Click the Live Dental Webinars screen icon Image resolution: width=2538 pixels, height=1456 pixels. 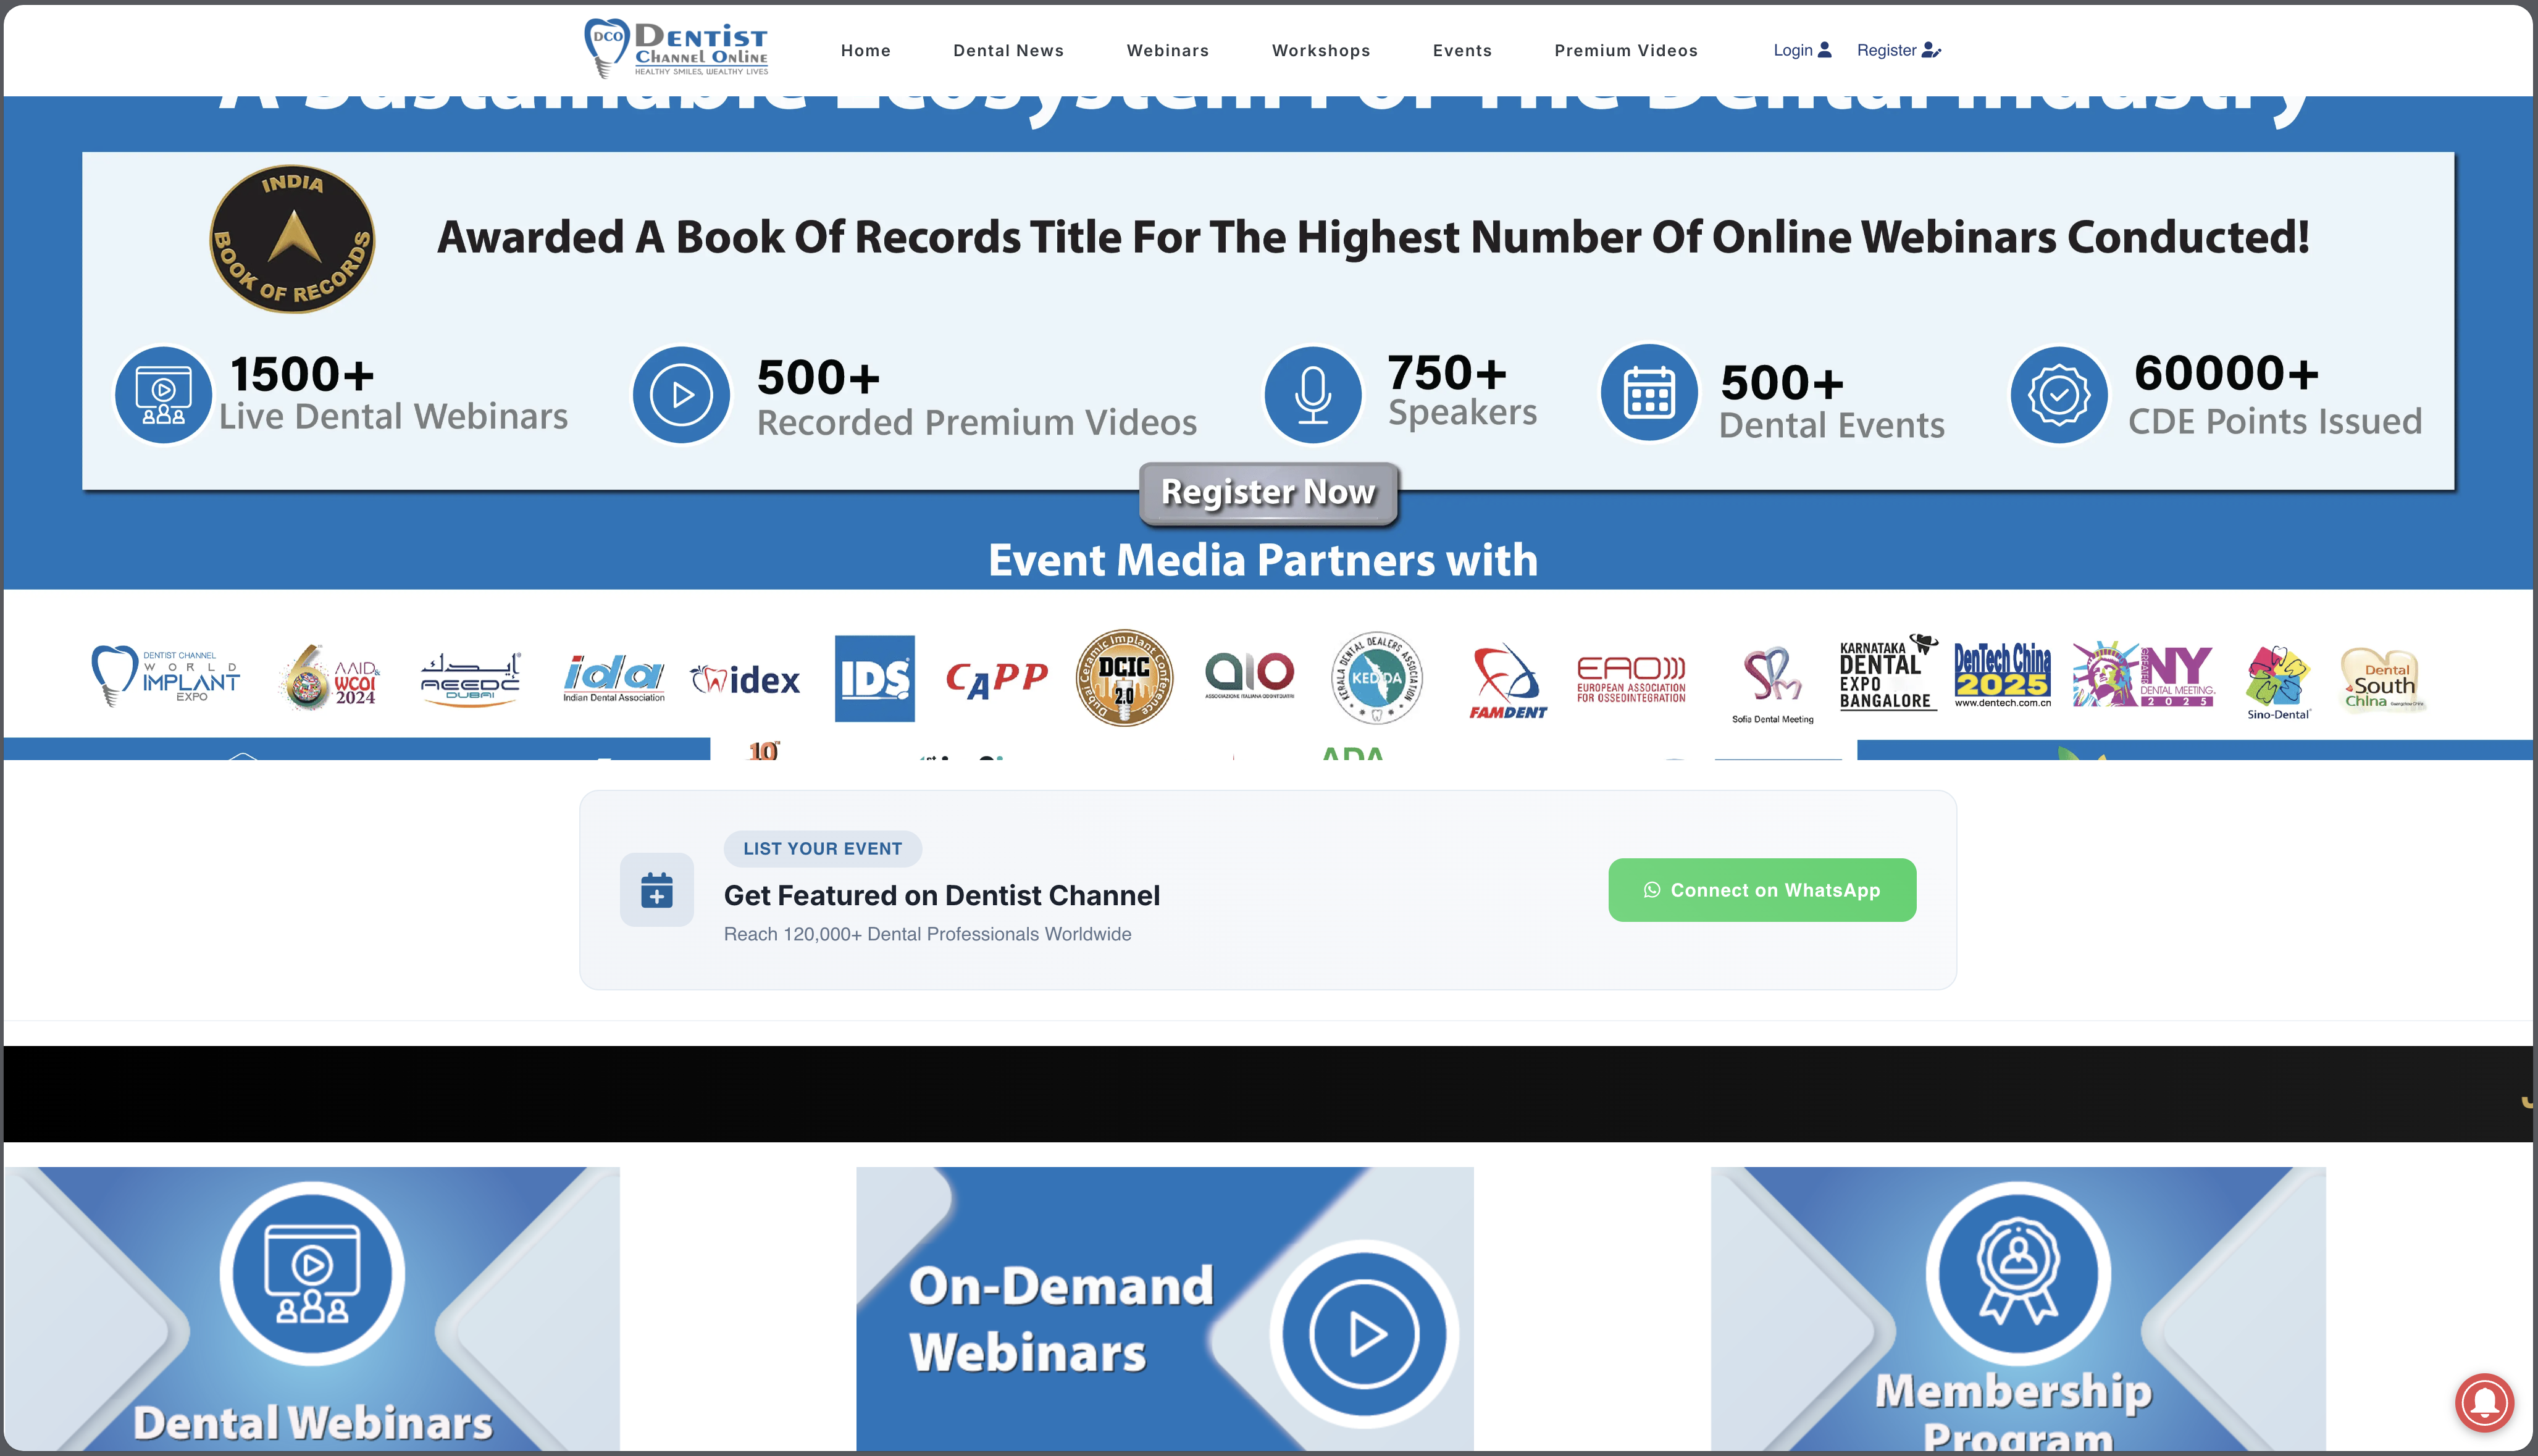pos(163,394)
